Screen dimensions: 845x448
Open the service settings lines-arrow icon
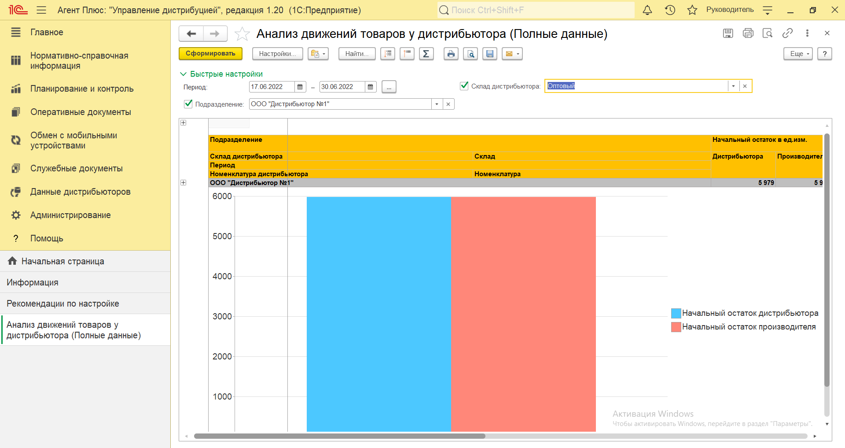(x=768, y=10)
